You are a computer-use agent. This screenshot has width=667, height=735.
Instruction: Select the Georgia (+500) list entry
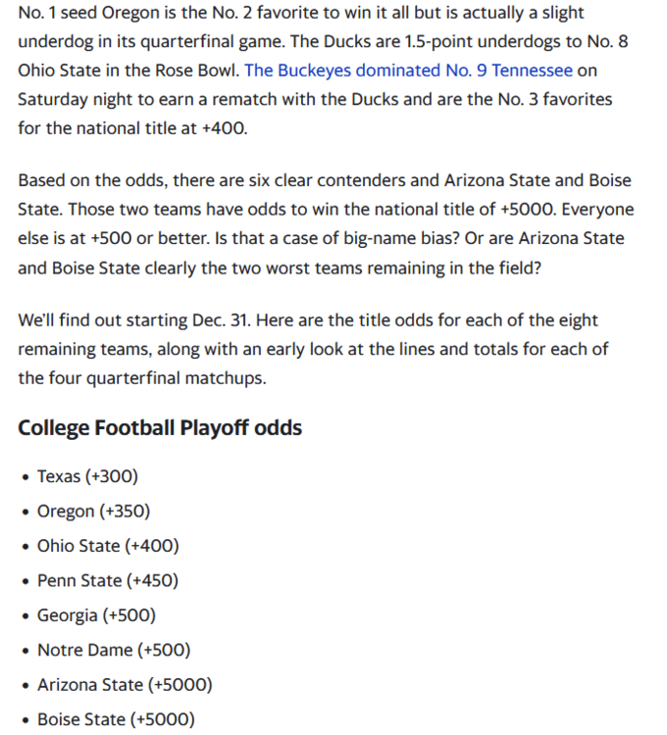click(96, 615)
